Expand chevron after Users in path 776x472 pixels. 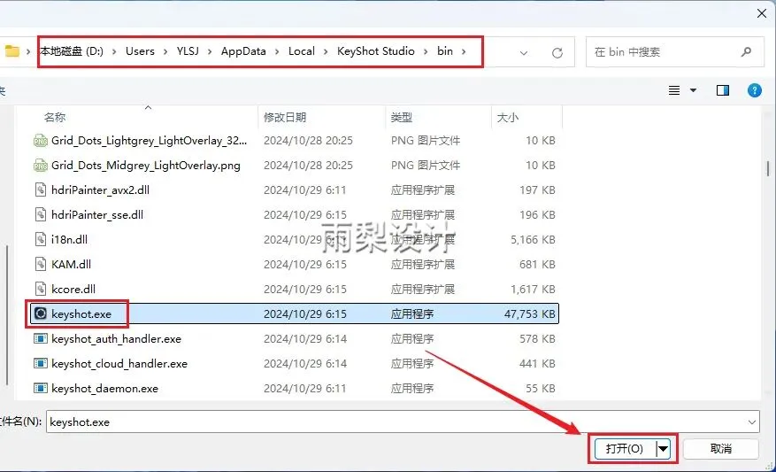coord(165,51)
